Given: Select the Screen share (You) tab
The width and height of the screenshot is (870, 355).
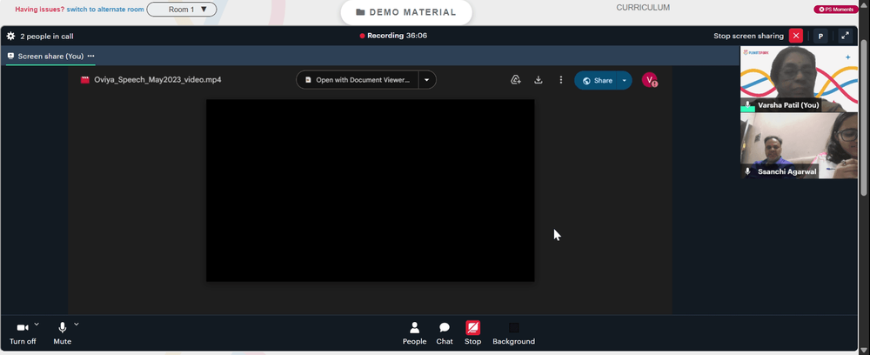Looking at the screenshot, I should [50, 56].
